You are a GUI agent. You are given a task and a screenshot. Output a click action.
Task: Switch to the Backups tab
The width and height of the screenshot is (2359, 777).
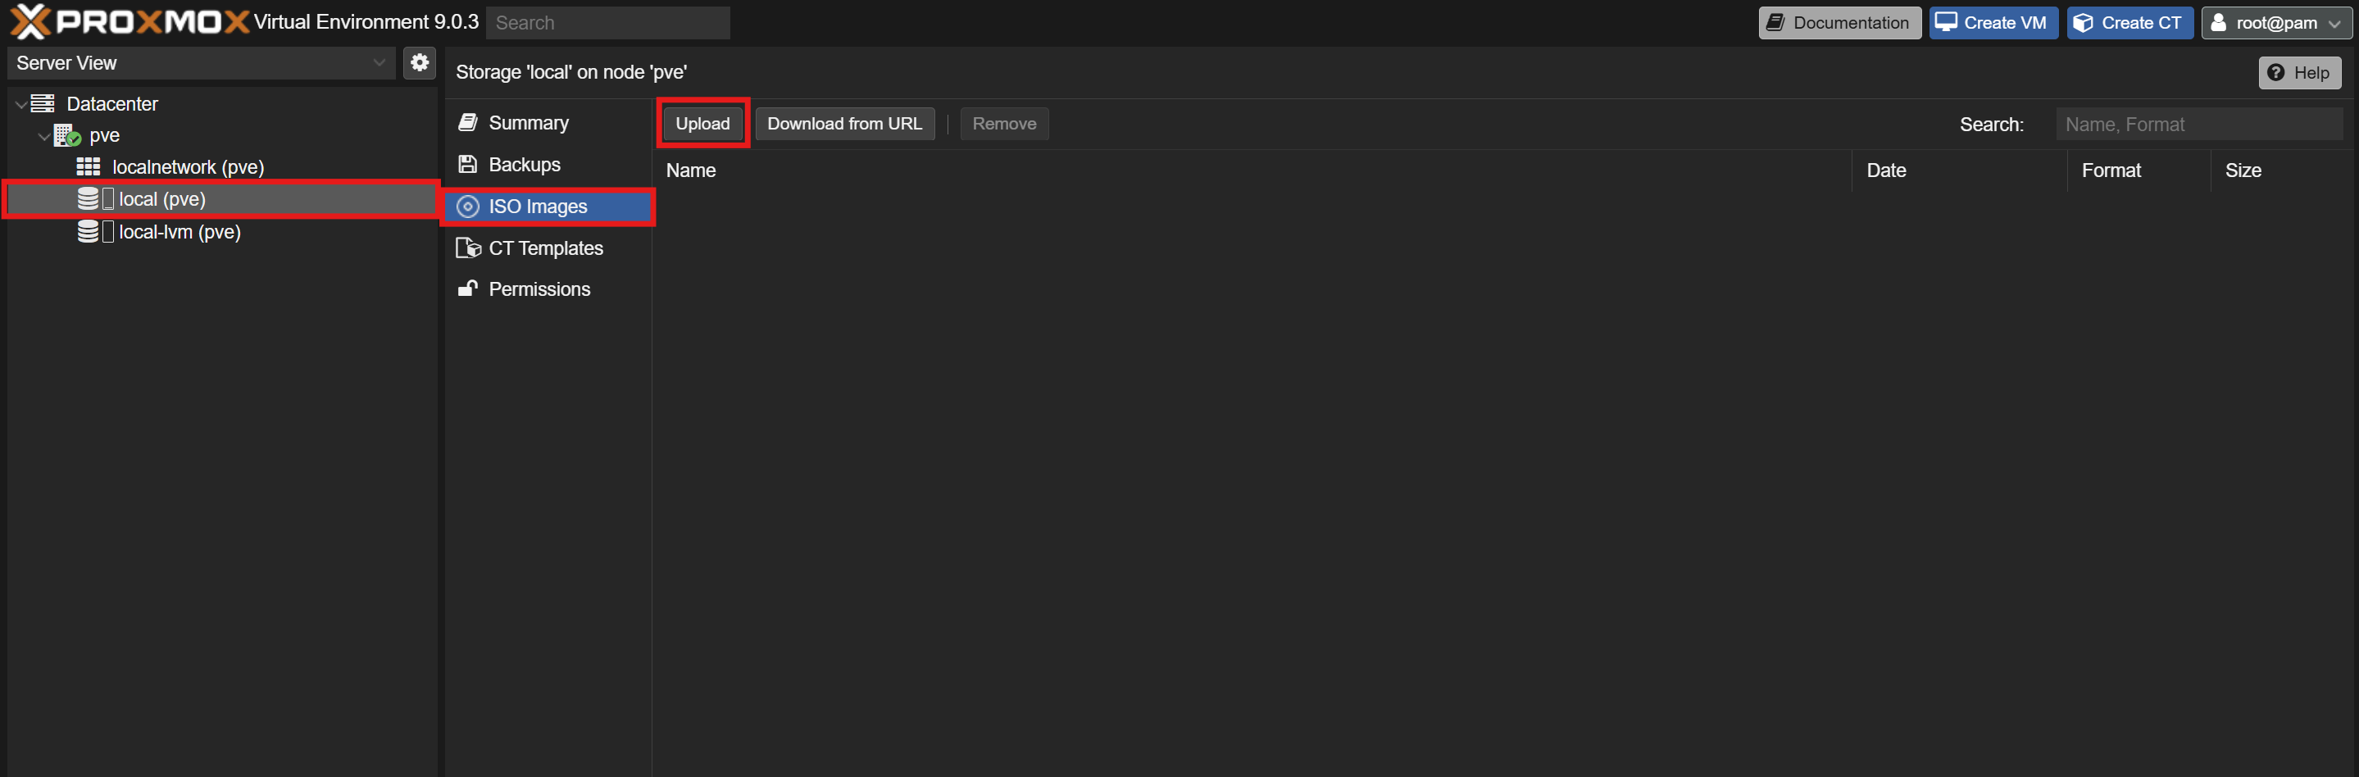(524, 165)
